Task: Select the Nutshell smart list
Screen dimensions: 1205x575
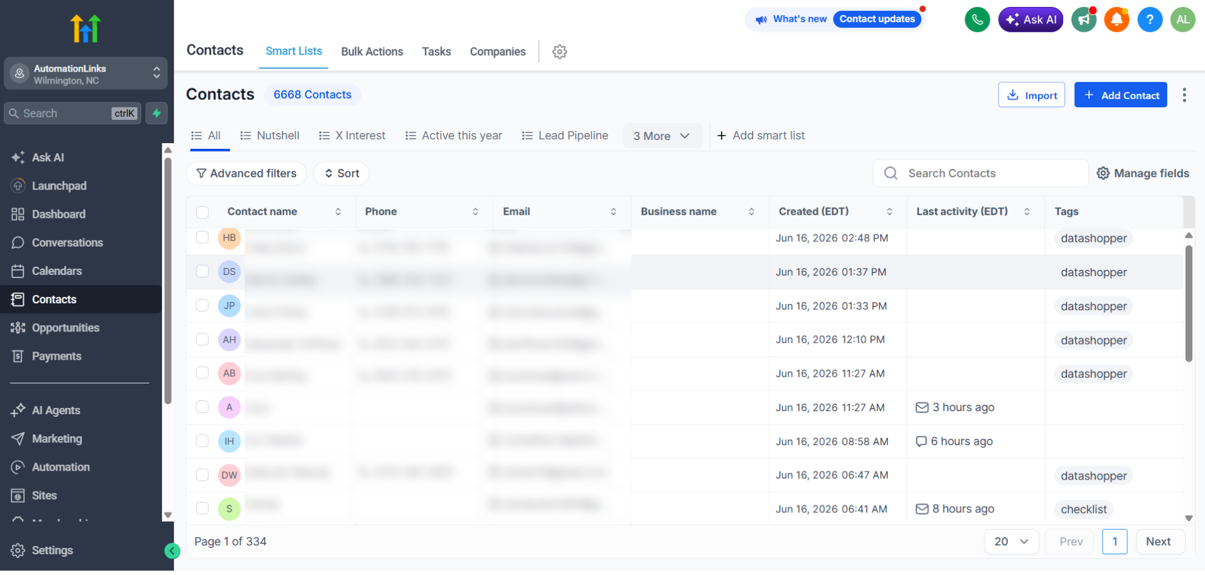Action: tap(270, 136)
